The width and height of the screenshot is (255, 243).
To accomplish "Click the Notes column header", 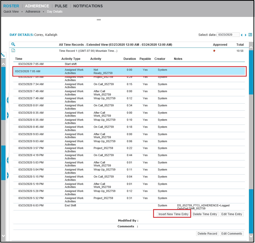I will (x=178, y=59).
